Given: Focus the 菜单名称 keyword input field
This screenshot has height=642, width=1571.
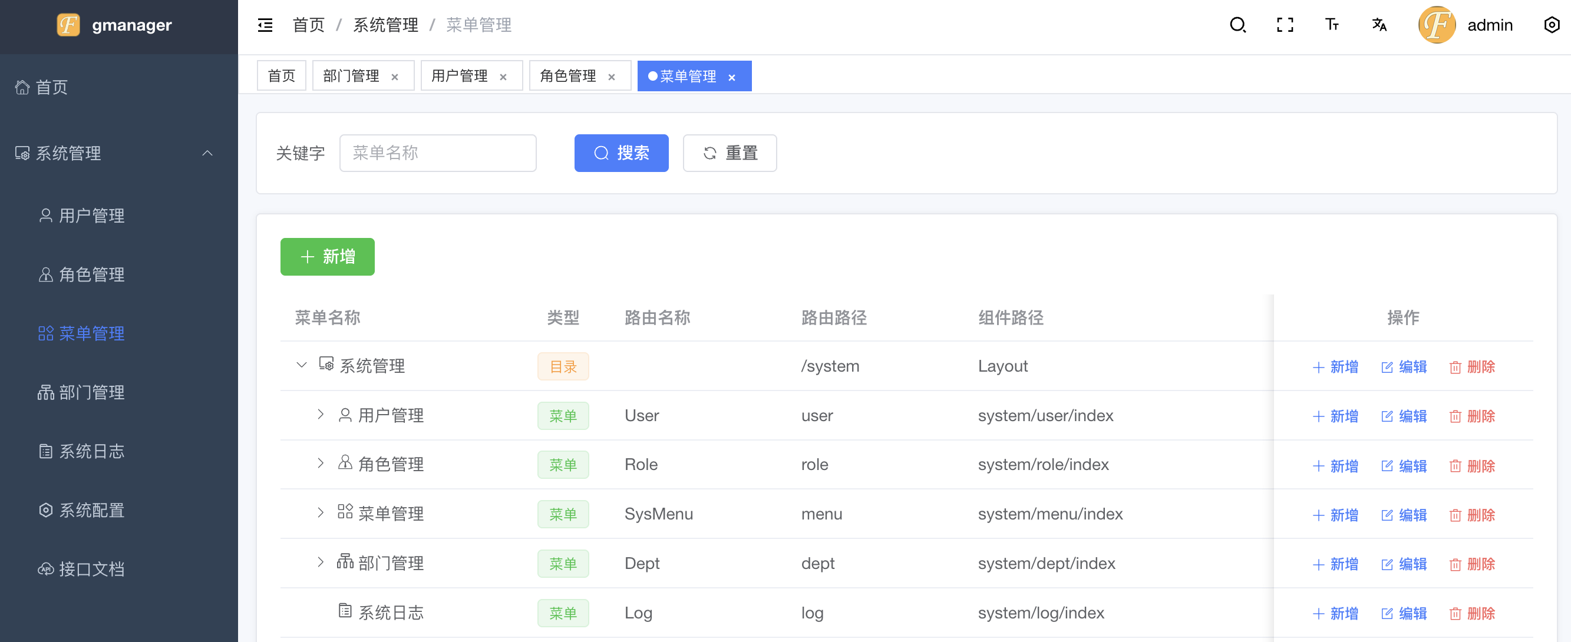Looking at the screenshot, I should tap(437, 153).
